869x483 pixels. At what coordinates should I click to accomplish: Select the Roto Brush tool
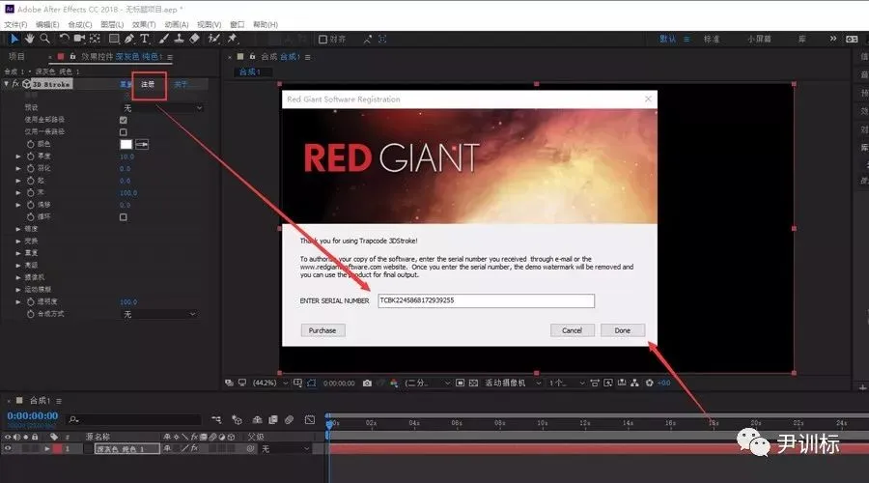tap(214, 39)
